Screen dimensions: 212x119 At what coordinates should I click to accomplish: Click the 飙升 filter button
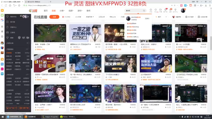[158, 17]
